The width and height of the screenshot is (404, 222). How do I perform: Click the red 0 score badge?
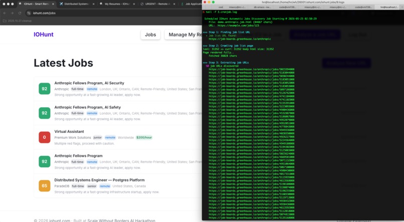[x=45, y=137]
